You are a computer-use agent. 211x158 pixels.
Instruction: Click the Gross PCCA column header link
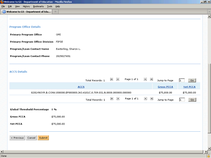point(165,87)
